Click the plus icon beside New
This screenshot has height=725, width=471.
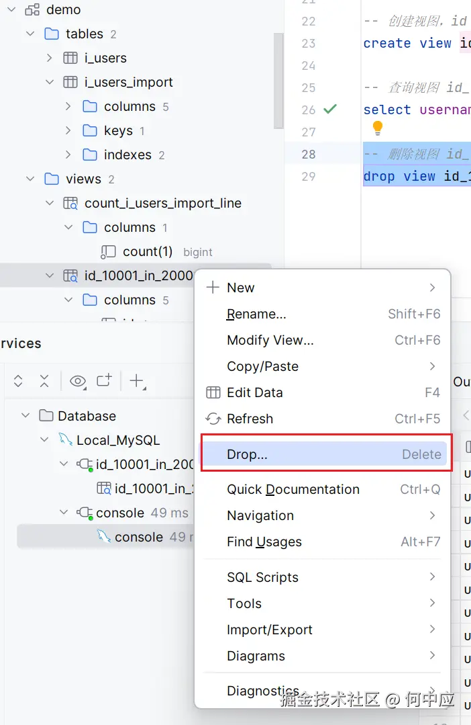click(213, 287)
